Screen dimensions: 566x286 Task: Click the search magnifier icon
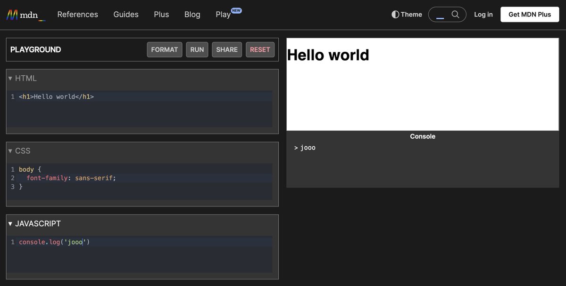[455, 15]
